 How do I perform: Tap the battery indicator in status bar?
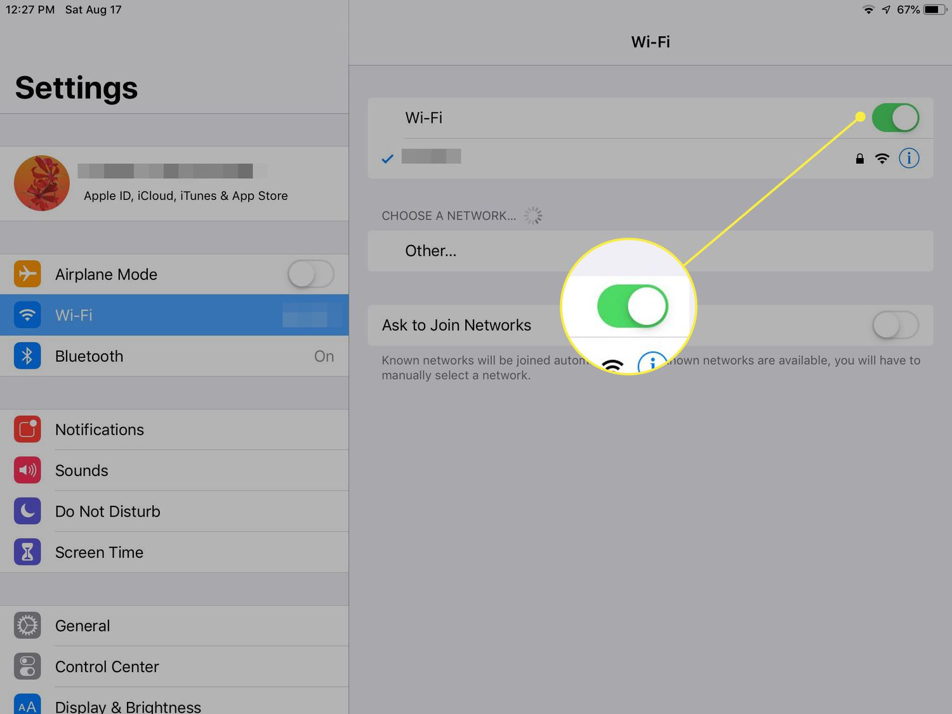click(934, 10)
